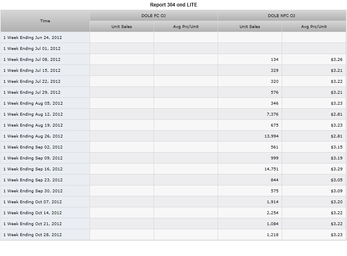Click the report title Report 304 ond LITE
The height and width of the screenshot is (256, 347).
pos(173,4)
